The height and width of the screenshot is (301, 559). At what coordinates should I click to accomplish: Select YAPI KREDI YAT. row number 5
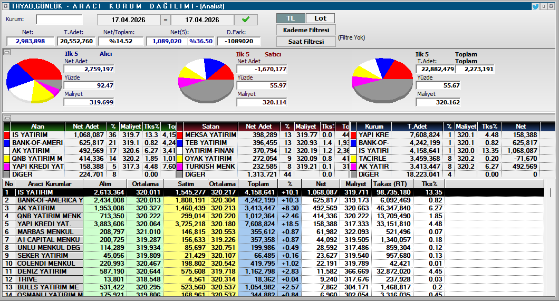274,224
